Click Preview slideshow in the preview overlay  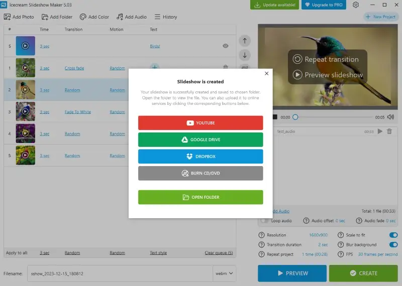(328, 75)
